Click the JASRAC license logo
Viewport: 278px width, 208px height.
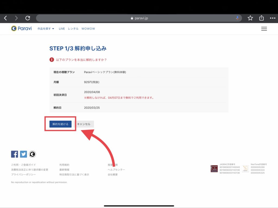[214, 168]
